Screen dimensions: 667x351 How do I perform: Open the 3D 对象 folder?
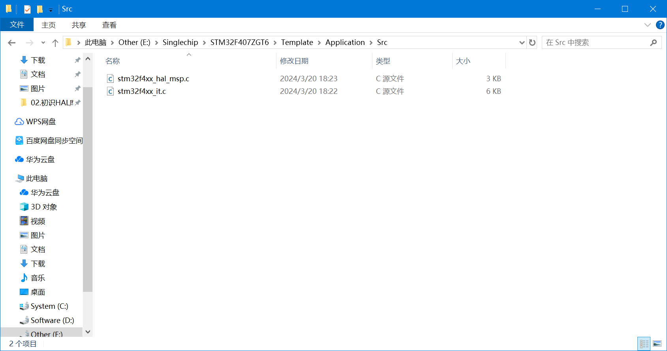click(x=43, y=207)
